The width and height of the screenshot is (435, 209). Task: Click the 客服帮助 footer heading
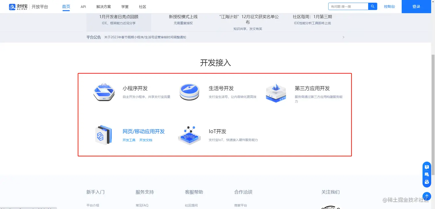[194, 192]
